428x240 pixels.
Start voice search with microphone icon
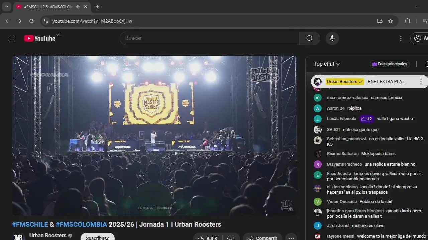tap(332, 38)
